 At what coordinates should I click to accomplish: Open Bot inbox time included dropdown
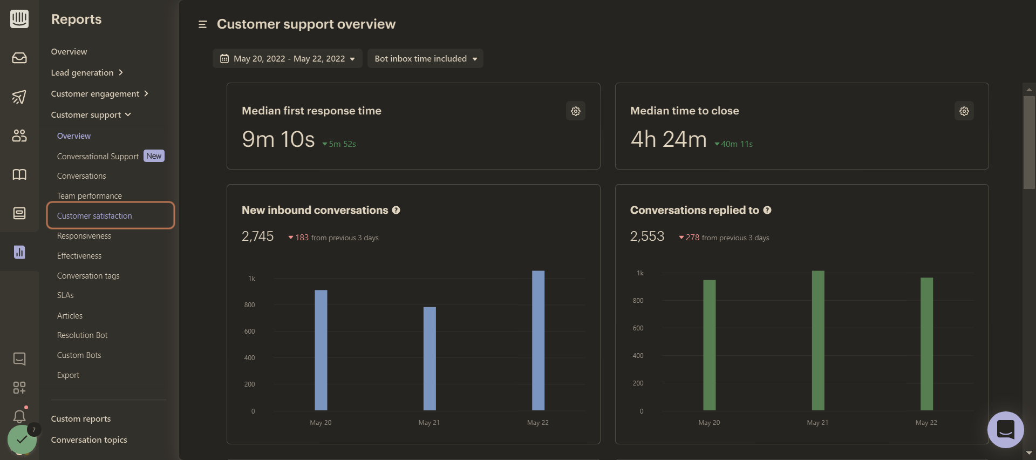coord(426,58)
